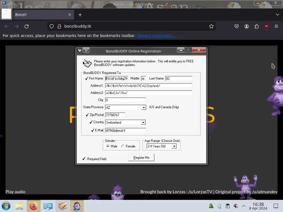The height and width of the screenshot is (212, 283).
Task: Go back to previous page
Action: point(7,26)
